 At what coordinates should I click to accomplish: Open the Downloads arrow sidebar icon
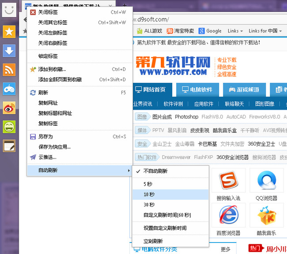coord(9,51)
